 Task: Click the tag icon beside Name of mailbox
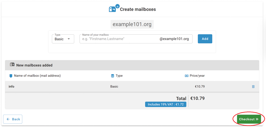[x=11, y=76]
